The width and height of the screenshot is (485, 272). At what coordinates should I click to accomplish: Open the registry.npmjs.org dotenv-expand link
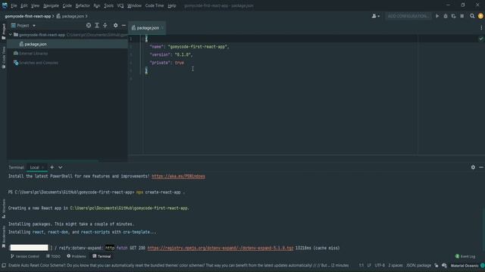pos(221,248)
